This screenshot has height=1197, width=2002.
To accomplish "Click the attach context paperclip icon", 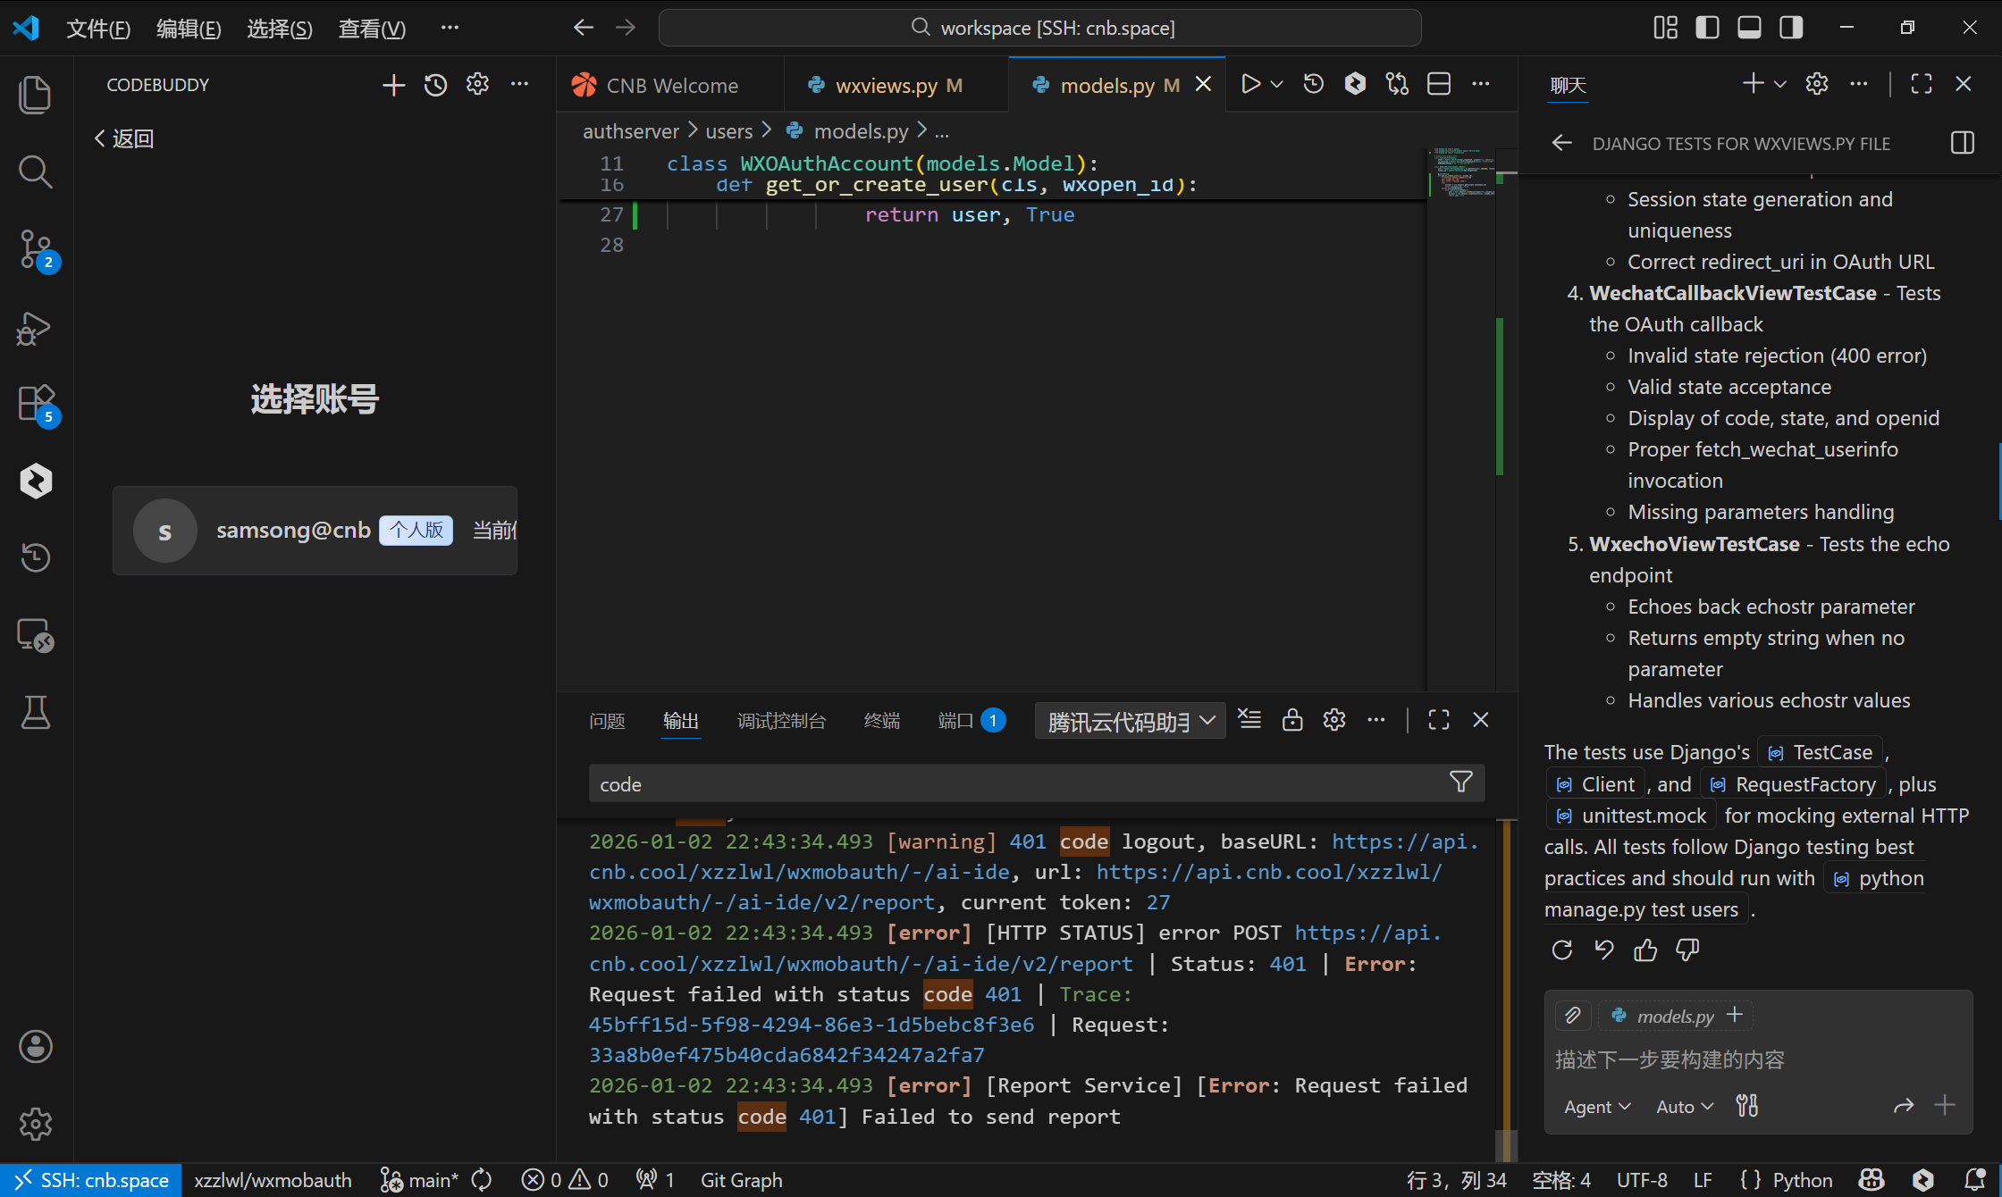I will [1573, 1016].
